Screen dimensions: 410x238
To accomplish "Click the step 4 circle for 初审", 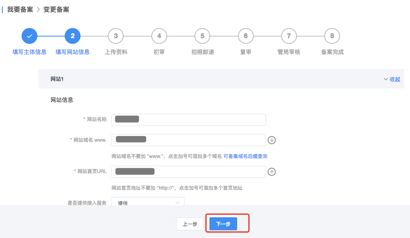I will 159,36.
